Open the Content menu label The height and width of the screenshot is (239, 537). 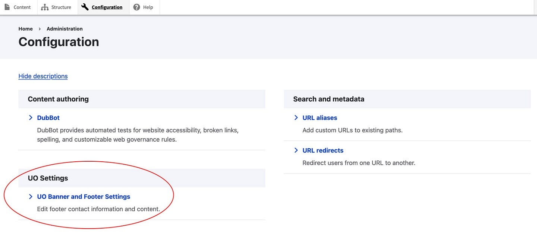point(22,7)
